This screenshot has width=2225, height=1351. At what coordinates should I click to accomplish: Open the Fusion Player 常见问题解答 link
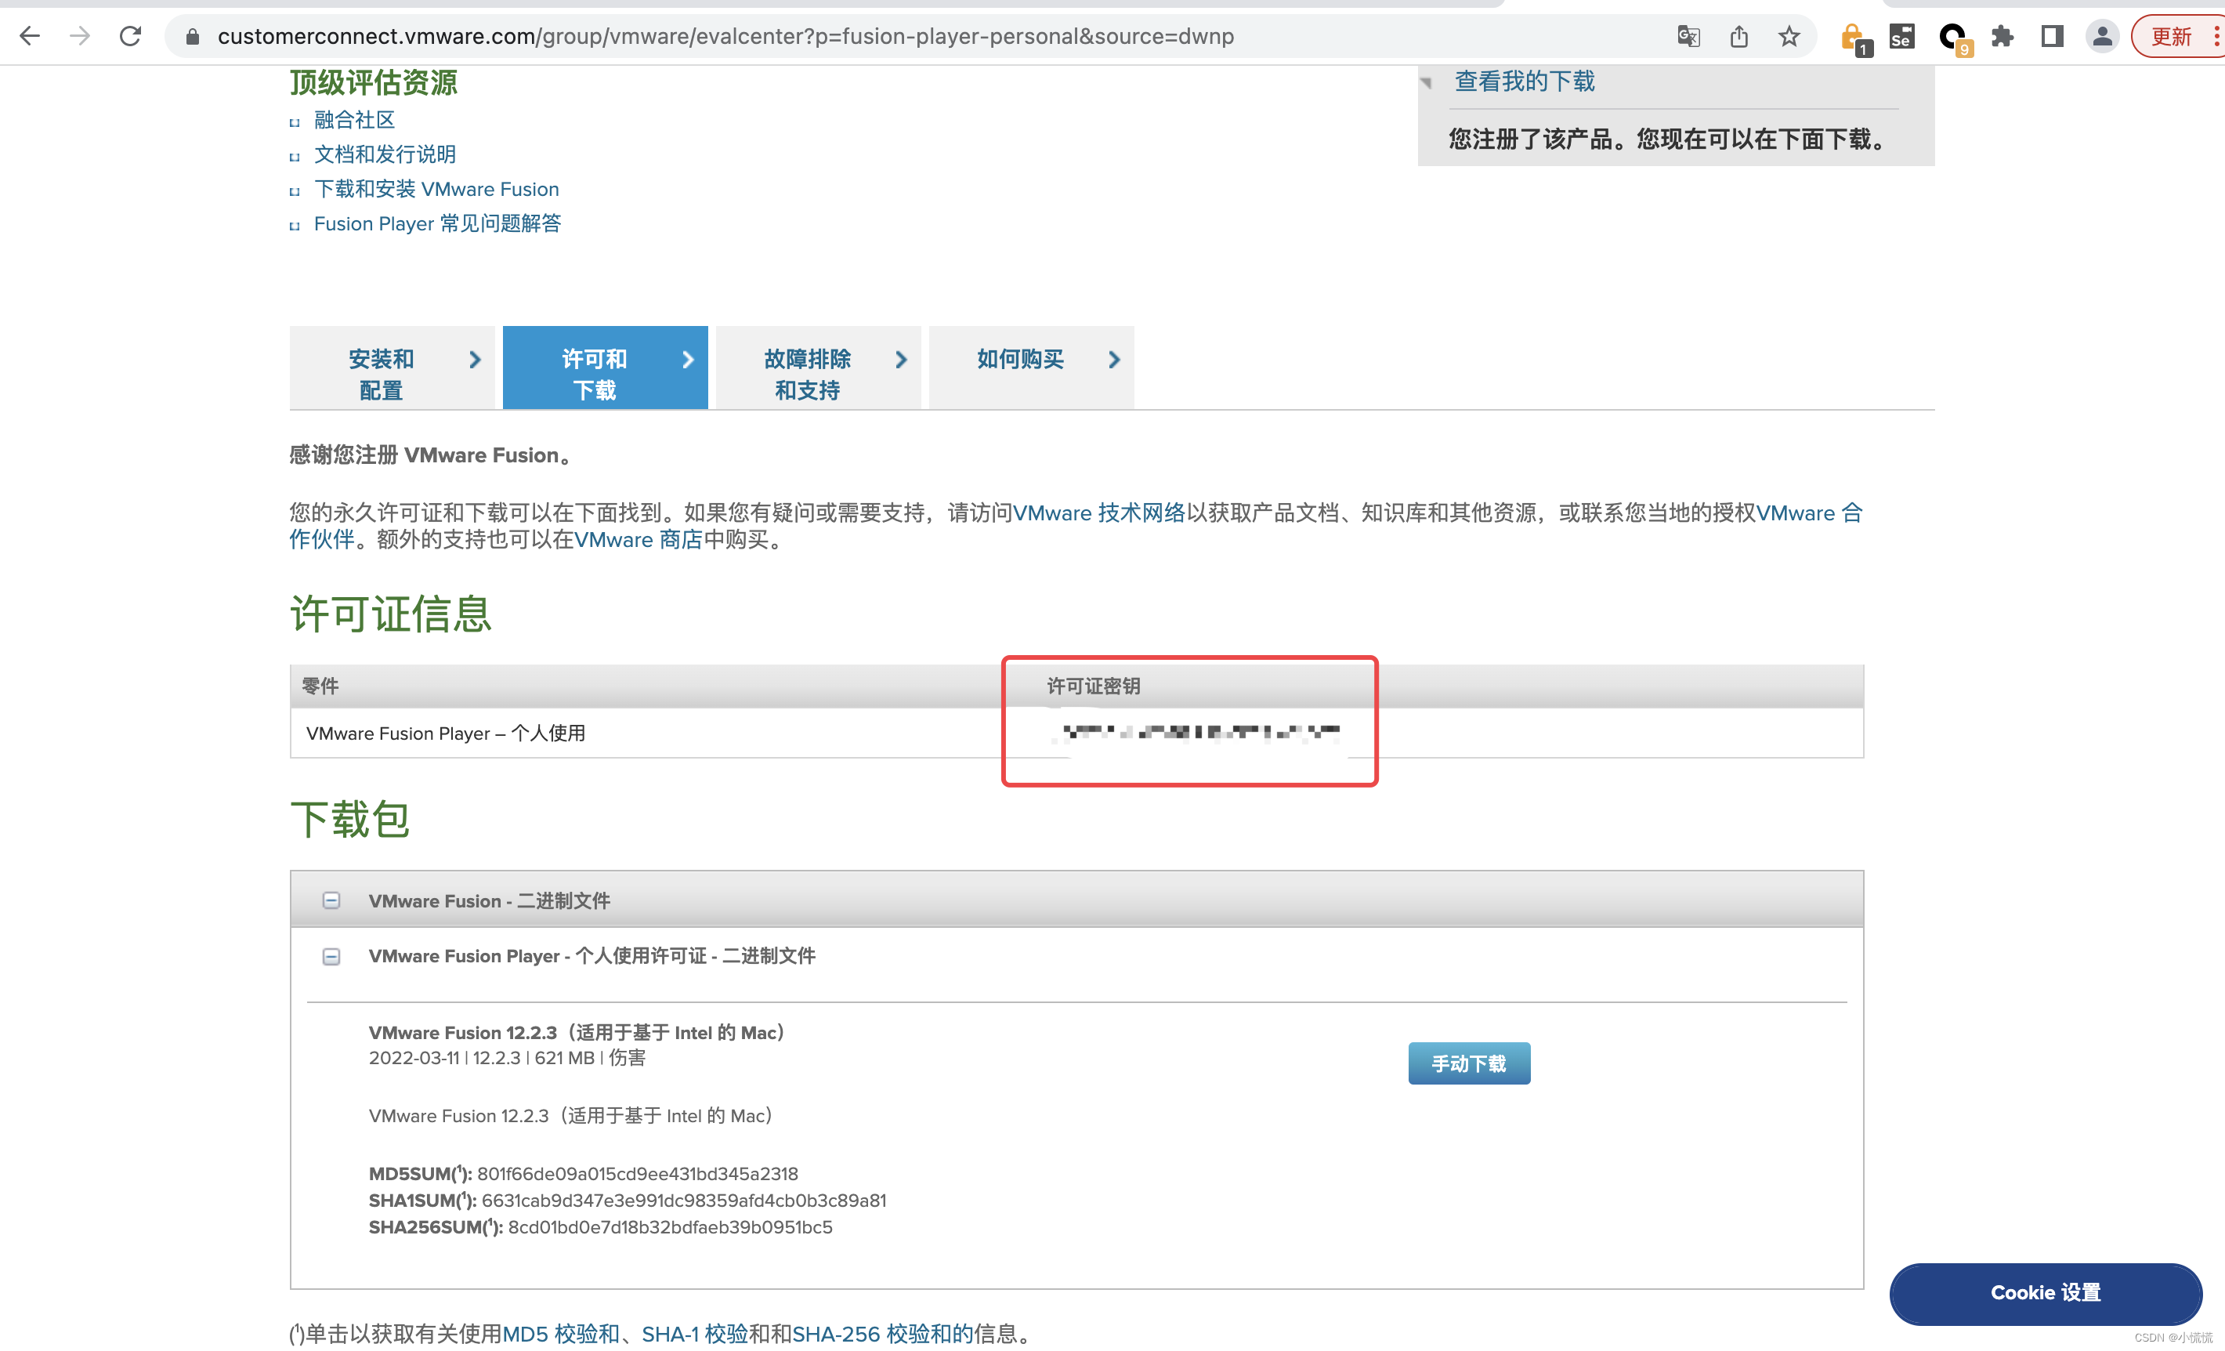tap(437, 223)
